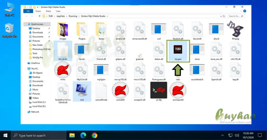Click AppData in the address breadcrumb
This screenshot has width=267, height=140.
point(60,16)
